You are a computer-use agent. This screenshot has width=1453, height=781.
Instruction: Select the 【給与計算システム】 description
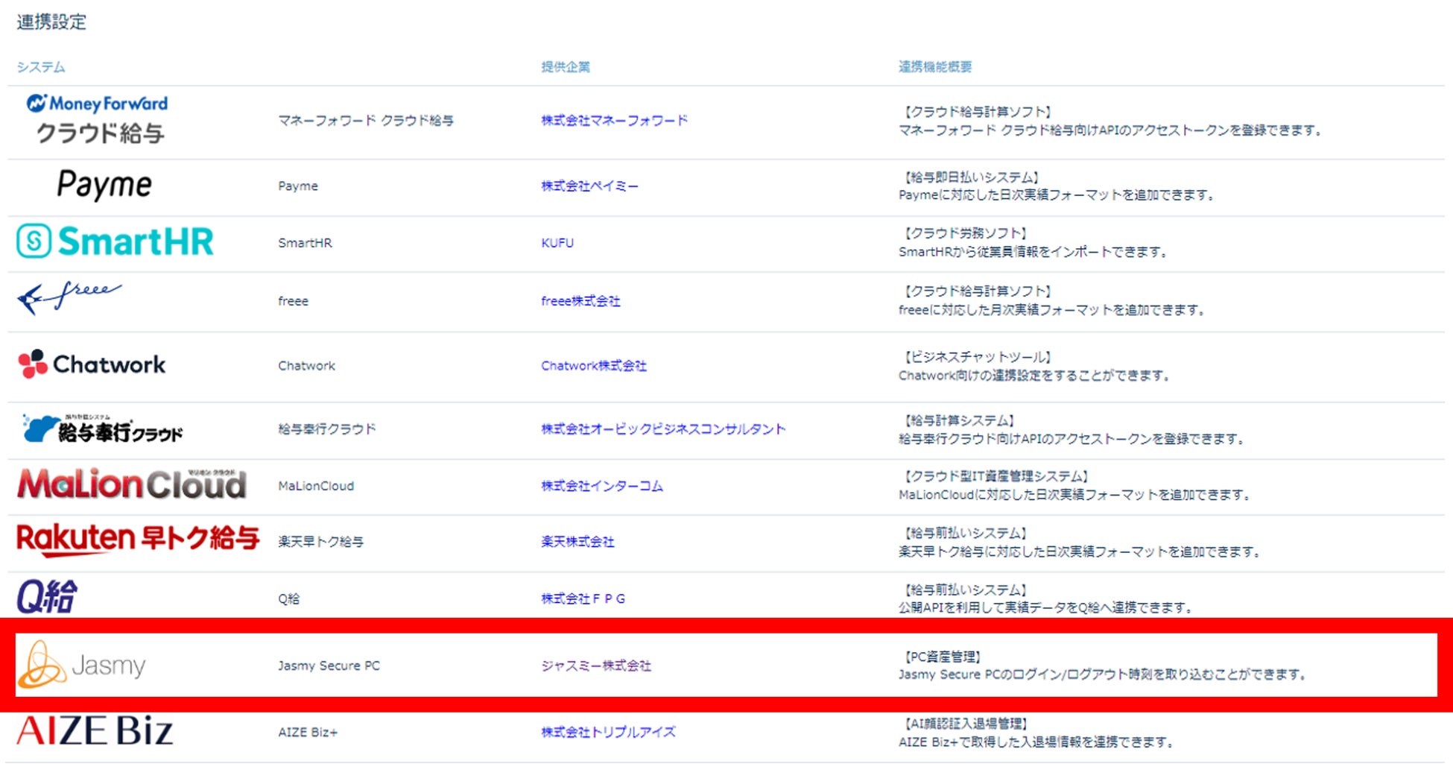[960, 420]
